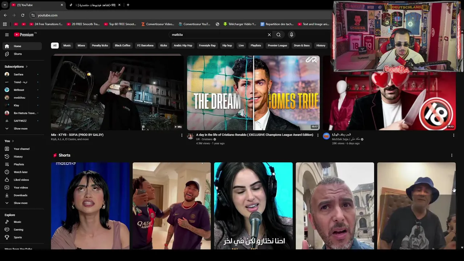Expand the You section with Show more
Screen dimensions: 464x261
pos(22,203)
